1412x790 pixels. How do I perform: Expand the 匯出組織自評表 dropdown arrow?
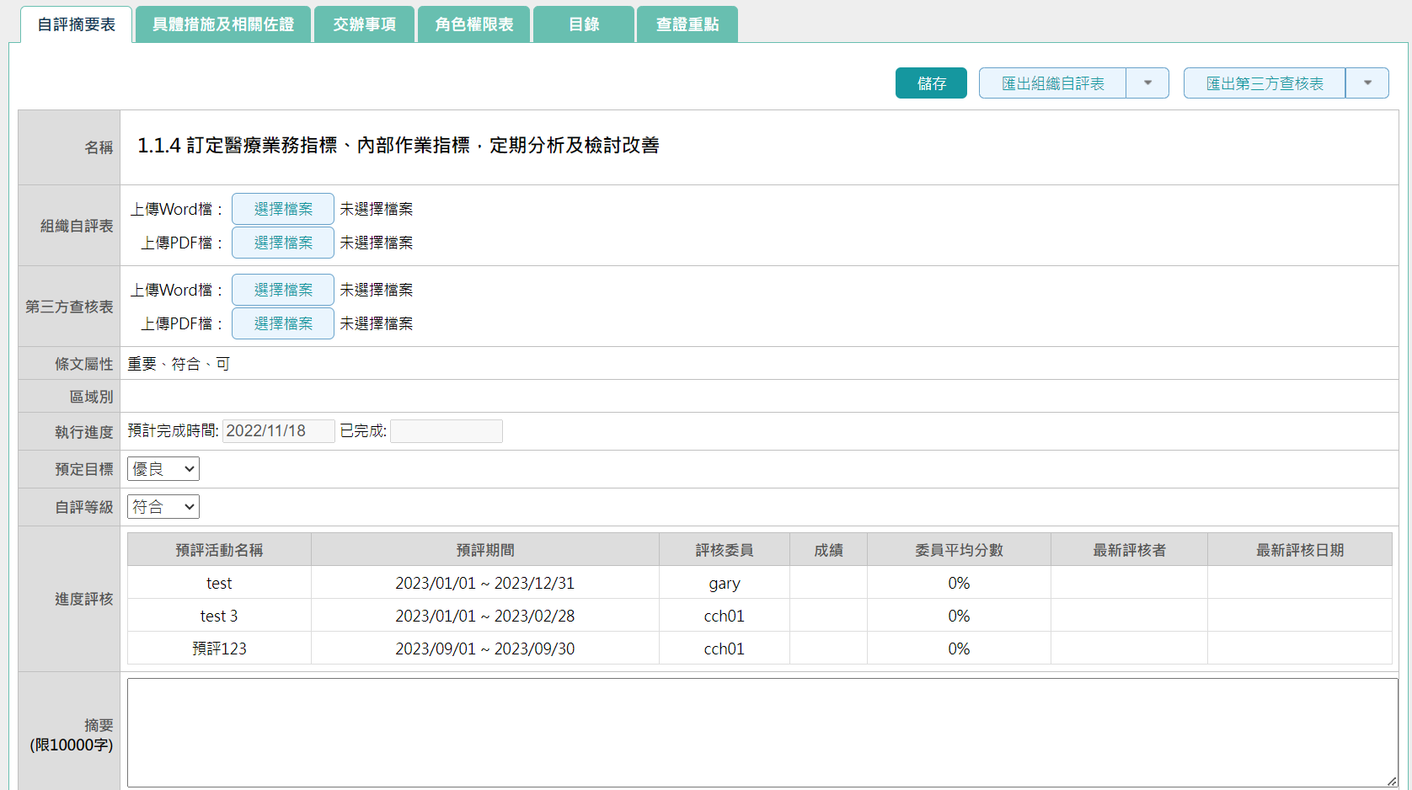[1147, 83]
